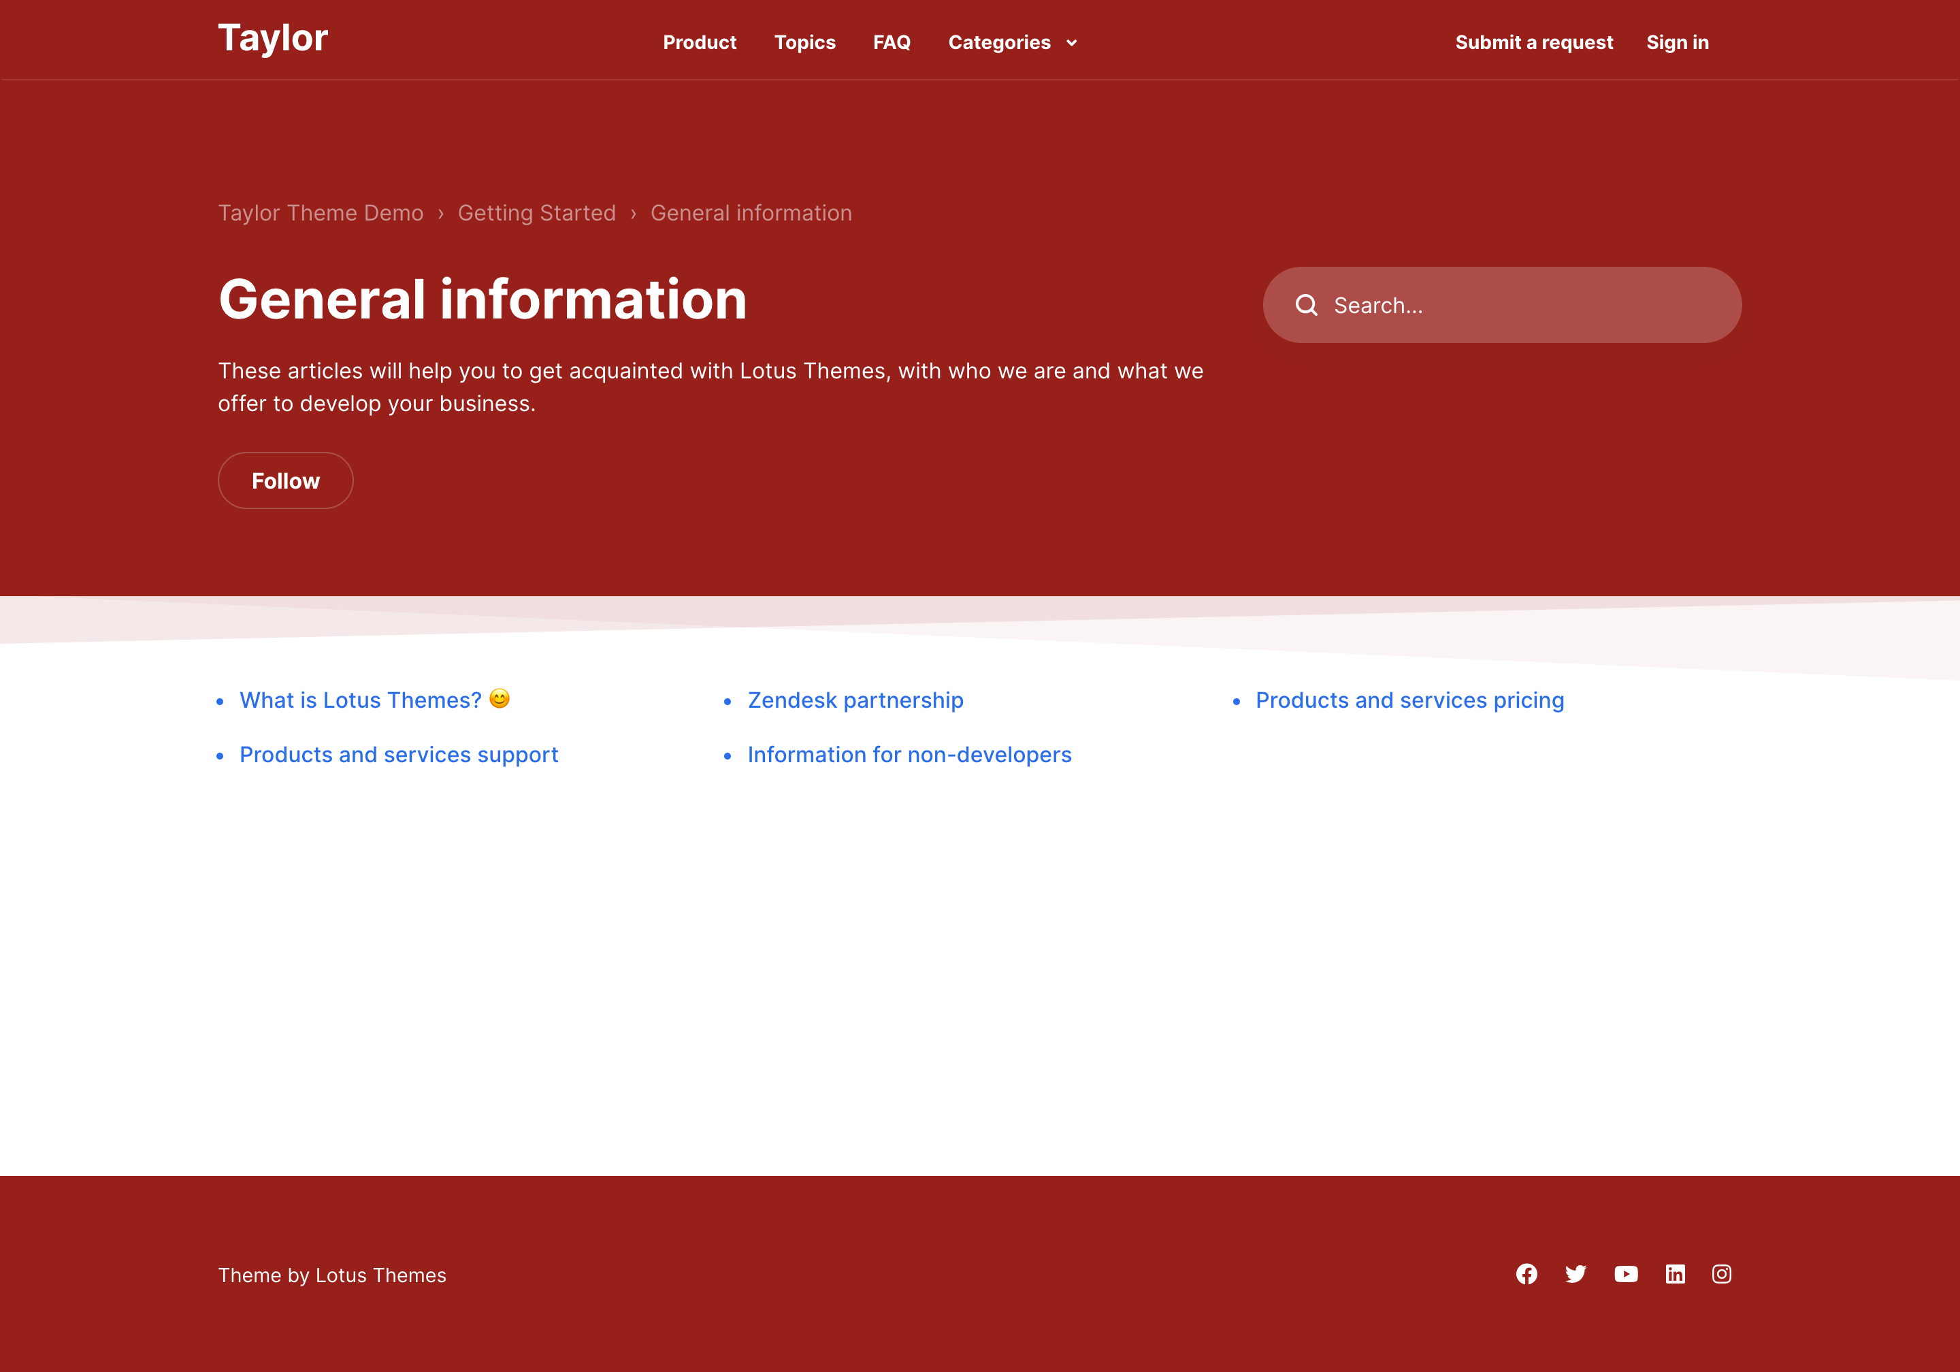
Task: Expand the Categories dropdown menu
Action: click(x=999, y=43)
